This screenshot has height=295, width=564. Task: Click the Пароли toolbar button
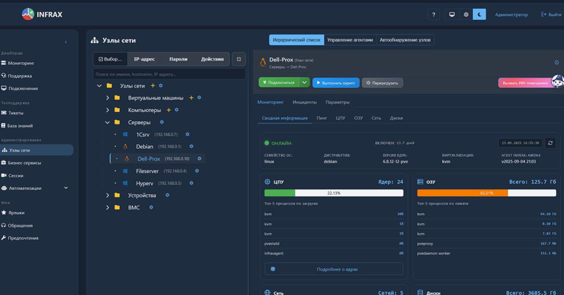(179, 59)
